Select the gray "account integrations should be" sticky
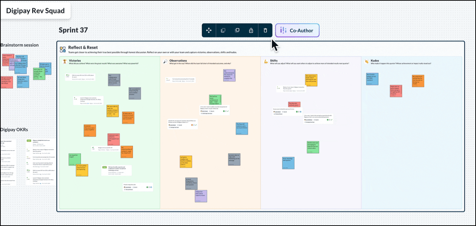Screen dimensions: 476x226 [192, 184]
